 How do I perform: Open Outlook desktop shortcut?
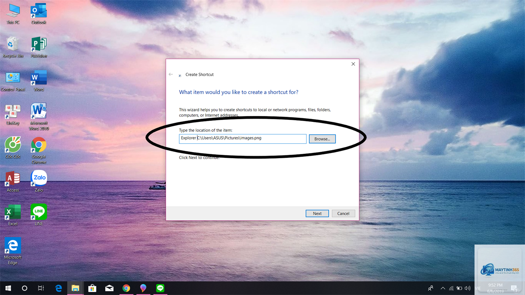39,14
